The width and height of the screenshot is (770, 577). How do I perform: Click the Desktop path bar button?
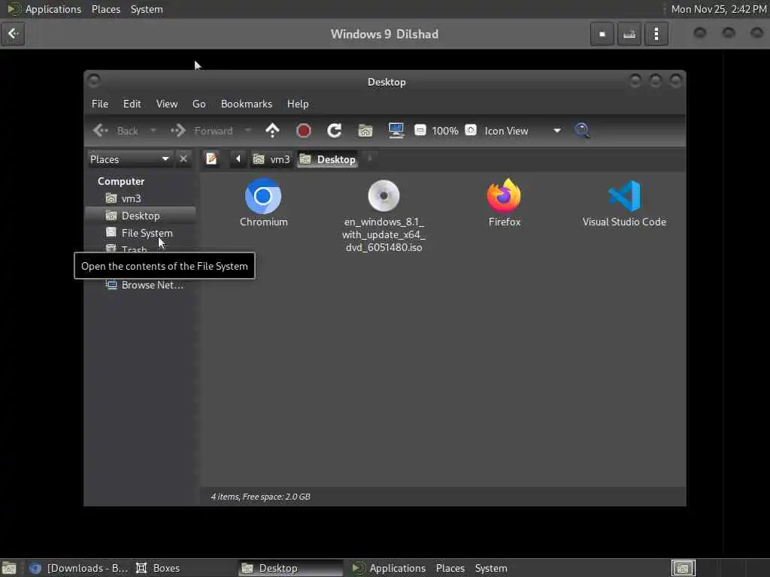pos(327,159)
